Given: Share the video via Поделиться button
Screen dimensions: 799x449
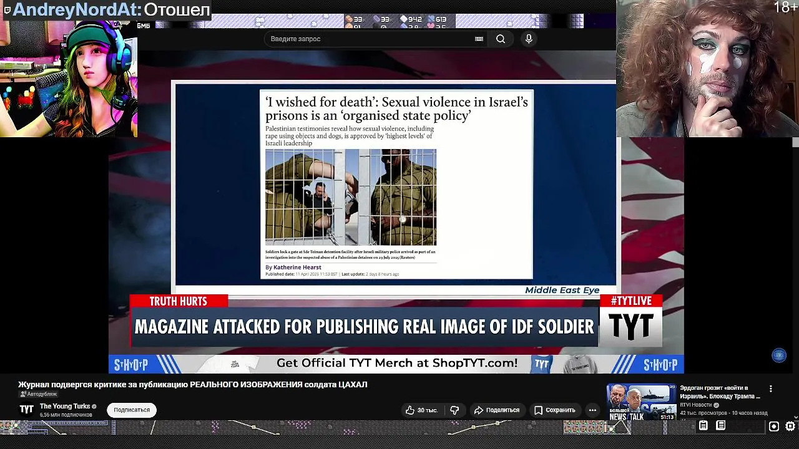Looking at the screenshot, I should tap(497, 410).
